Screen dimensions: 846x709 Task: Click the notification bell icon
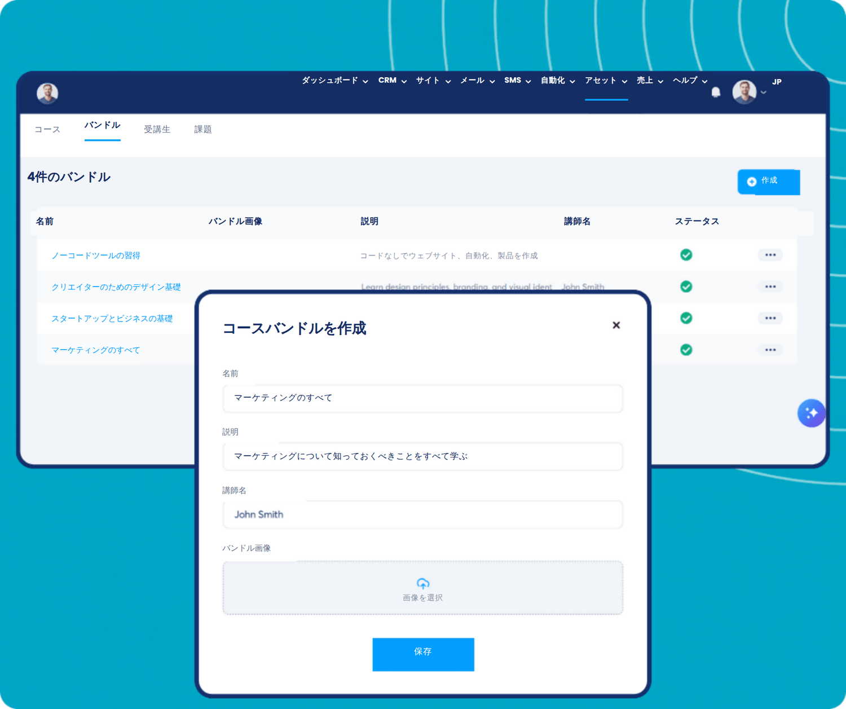(x=716, y=92)
